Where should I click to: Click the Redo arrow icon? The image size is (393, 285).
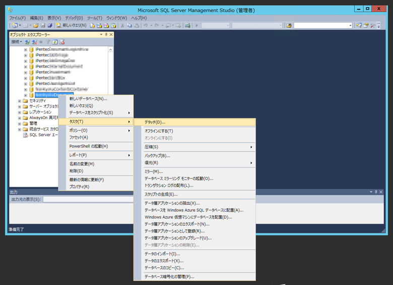pyautogui.click(x=157, y=25)
